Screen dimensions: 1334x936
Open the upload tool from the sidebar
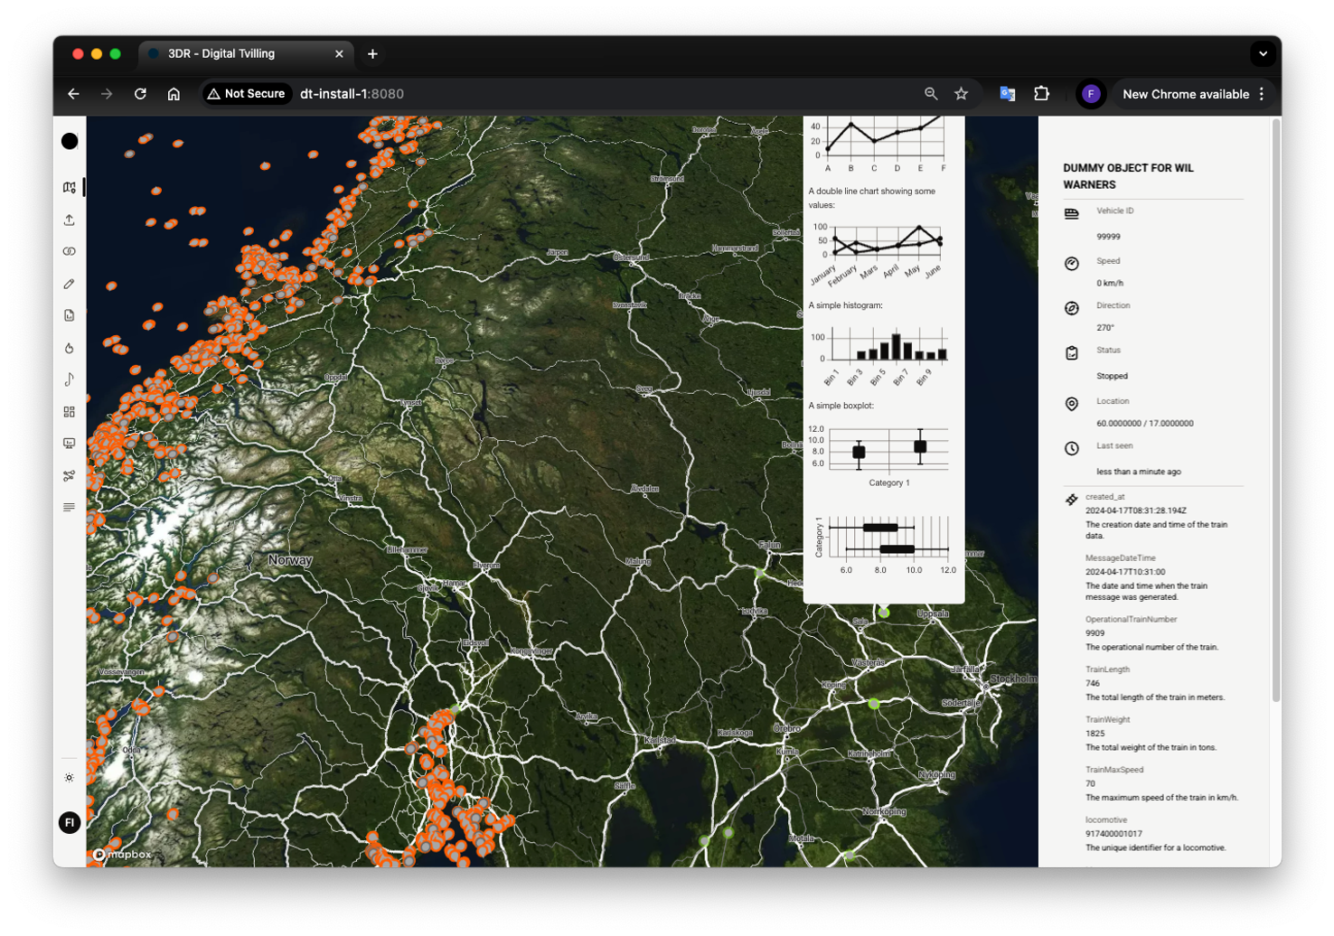[x=69, y=220]
